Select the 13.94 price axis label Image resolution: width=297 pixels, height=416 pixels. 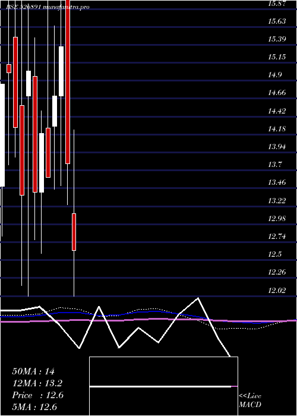[x=277, y=146]
